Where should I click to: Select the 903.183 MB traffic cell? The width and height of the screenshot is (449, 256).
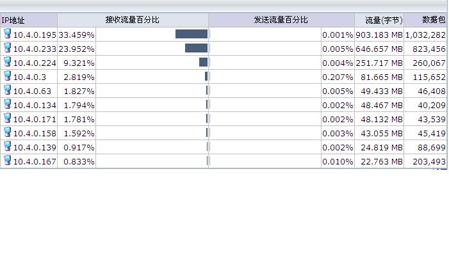379,34
